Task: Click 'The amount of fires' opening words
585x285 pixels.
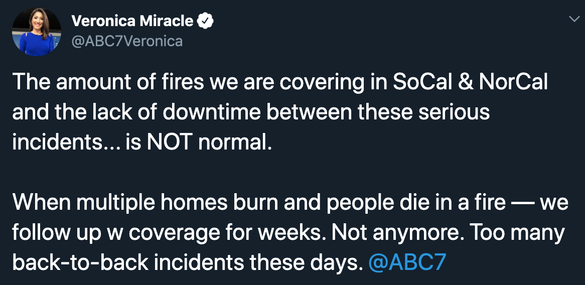Action: click(108, 82)
